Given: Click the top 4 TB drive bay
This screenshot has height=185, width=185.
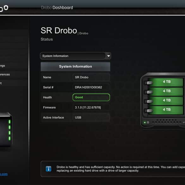Looking at the screenshot, I should coord(166,82).
